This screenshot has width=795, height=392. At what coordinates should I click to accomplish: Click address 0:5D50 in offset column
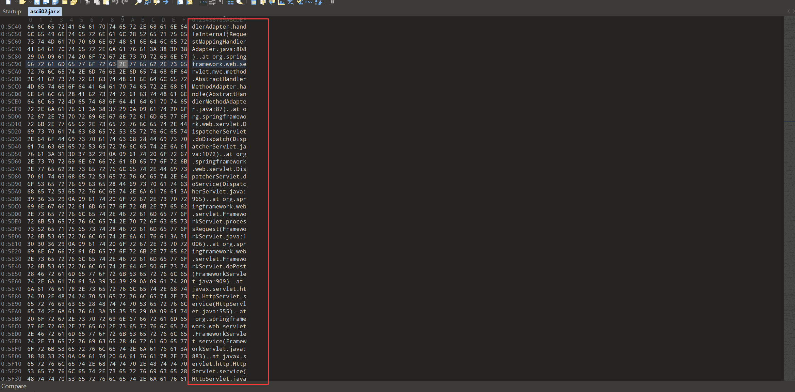click(11, 154)
